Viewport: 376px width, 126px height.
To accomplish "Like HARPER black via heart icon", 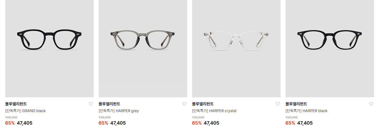I will pyautogui.click(x=371, y=104).
